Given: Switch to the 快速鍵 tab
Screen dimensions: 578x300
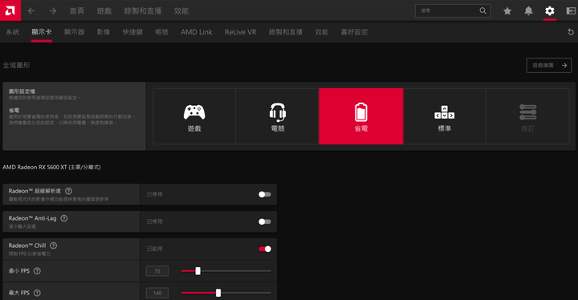Looking at the screenshot, I should (132, 32).
